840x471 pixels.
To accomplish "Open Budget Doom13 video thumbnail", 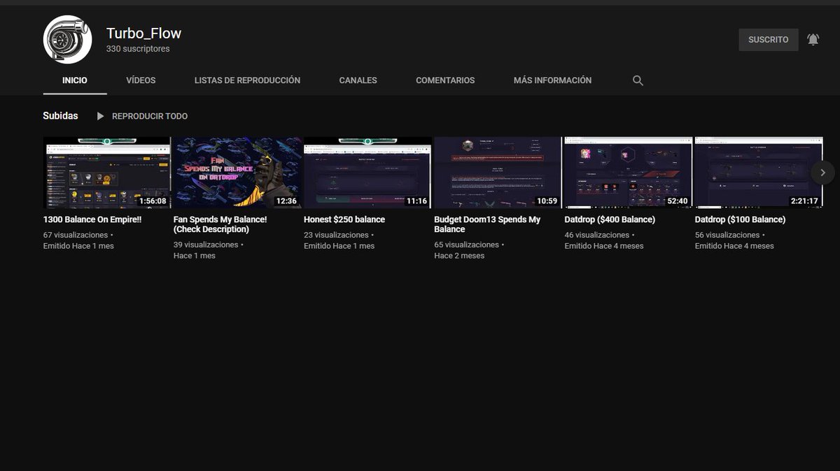I will point(498,173).
